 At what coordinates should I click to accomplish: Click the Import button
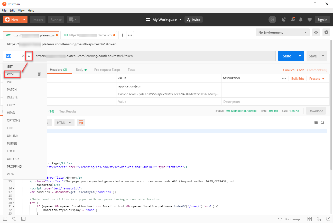click(x=38, y=20)
